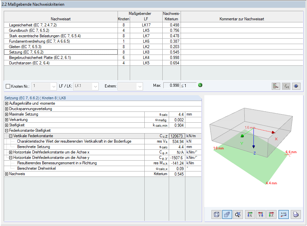This screenshot has width=307, height=226.
Task: Open the Knoten Nr. dropdown
Action: [44, 86]
